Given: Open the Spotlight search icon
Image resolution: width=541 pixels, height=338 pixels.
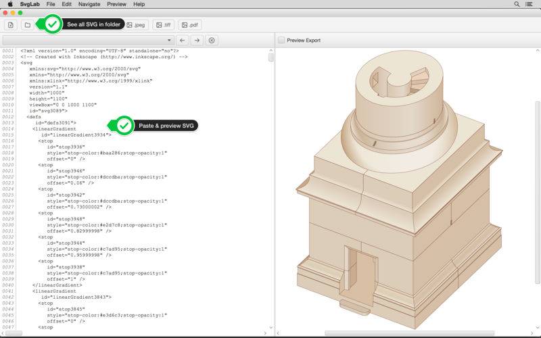Looking at the screenshot, I should [x=517, y=4].
